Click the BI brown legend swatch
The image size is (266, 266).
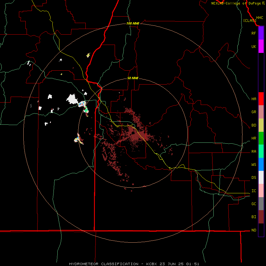pyautogui.click(x=261, y=217)
